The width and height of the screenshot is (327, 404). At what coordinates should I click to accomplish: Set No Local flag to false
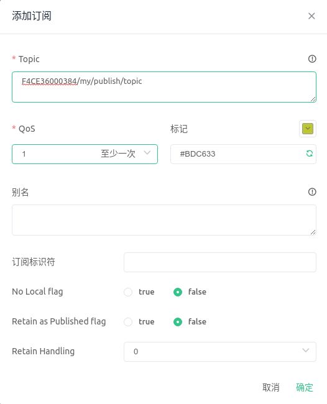click(x=178, y=292)
